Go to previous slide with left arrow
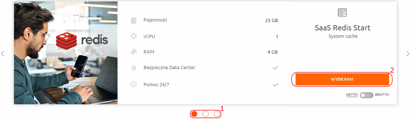This screenshot has width=410, height=119. (3, 54)
